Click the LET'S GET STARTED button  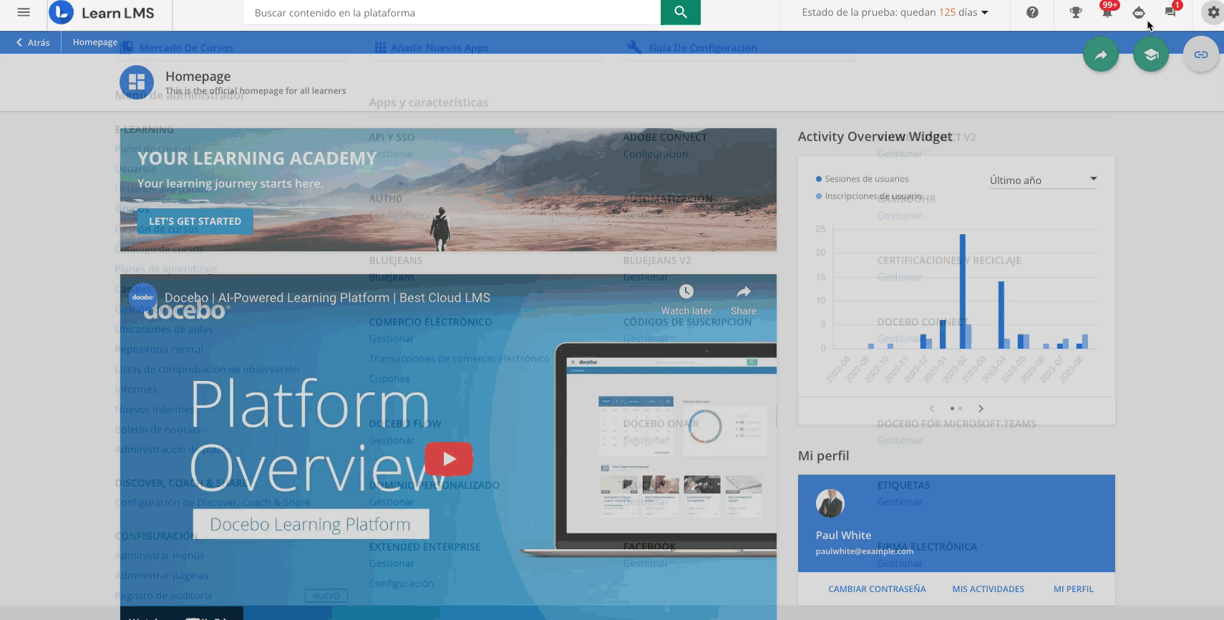(x=195, y=221)
